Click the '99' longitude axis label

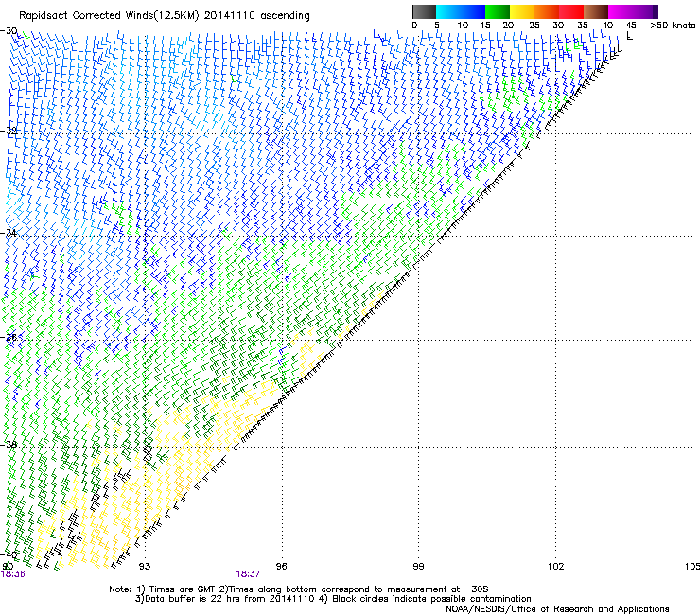tap(418, 567)
